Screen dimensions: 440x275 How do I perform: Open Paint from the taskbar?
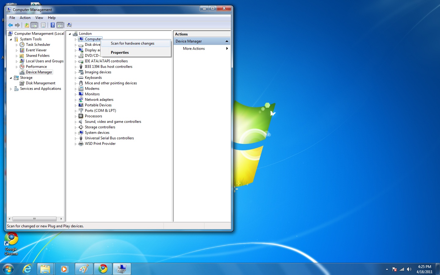coord(83,269)
